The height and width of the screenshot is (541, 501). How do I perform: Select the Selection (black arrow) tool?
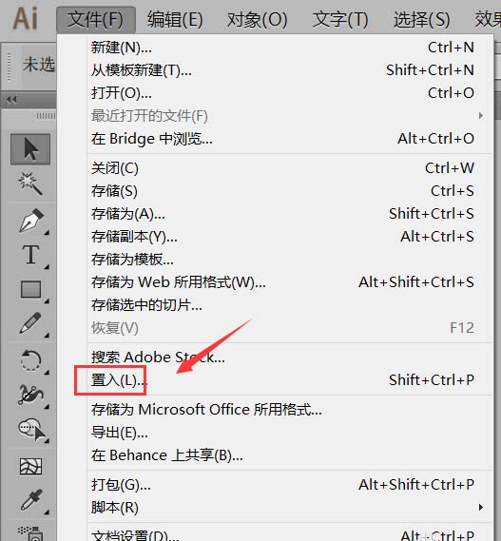(30, 149)
